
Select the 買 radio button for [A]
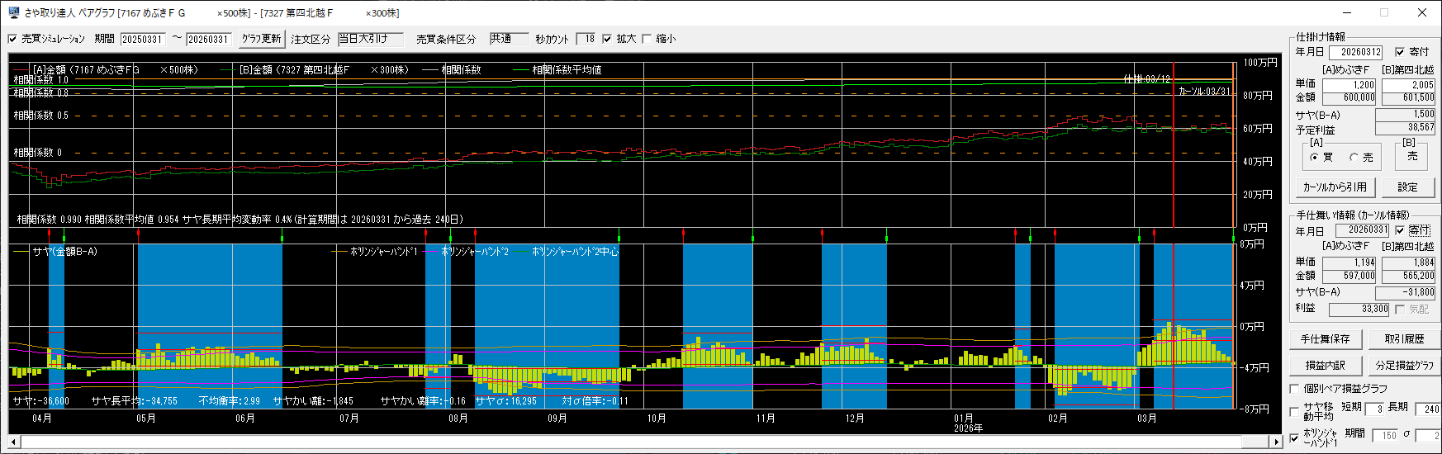pyautogui.click(x=1314, y=158)
